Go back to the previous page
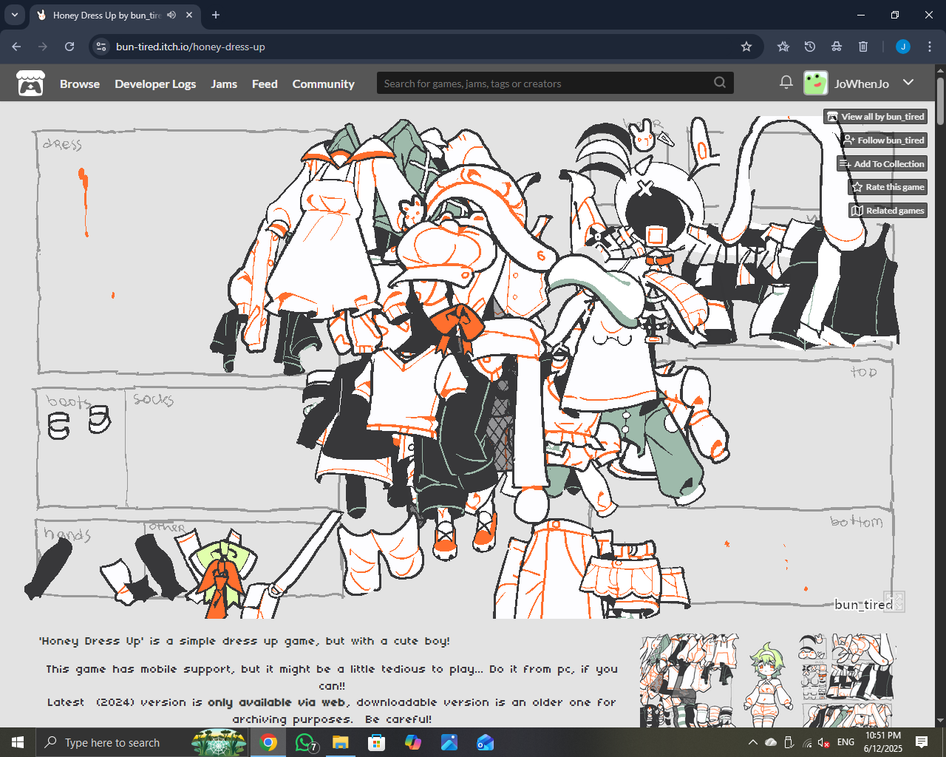946x757 pixels. pos(16,47)
